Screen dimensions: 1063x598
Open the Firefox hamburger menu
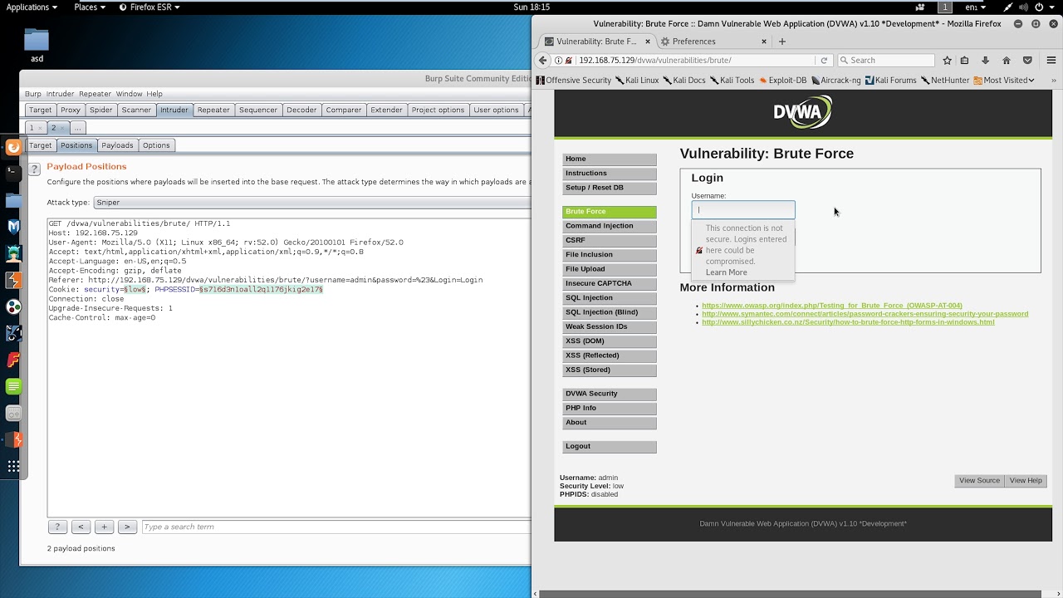[x=1051, y=60]
